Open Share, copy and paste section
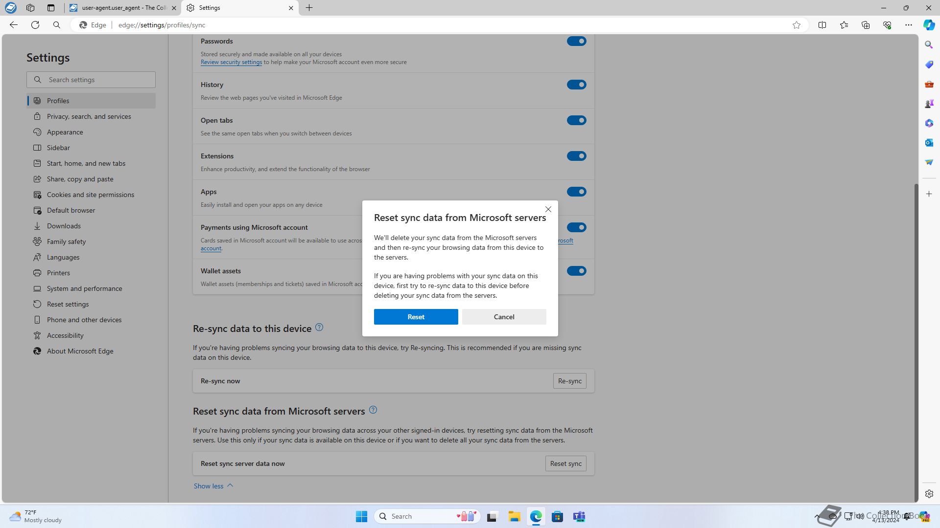The width and height of the screenshot is (940, 528). (91, 179)
